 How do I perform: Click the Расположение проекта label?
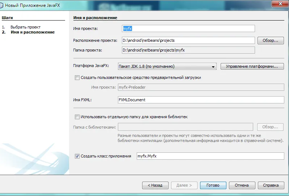tap(95, 41)
